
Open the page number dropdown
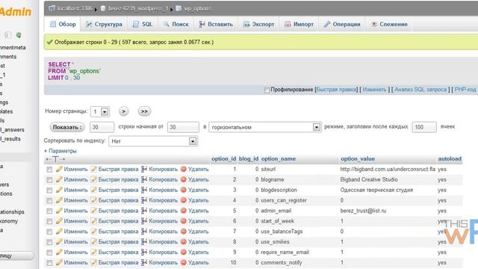100,111
